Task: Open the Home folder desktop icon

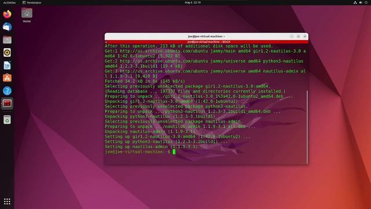Action: click(27, 15)
